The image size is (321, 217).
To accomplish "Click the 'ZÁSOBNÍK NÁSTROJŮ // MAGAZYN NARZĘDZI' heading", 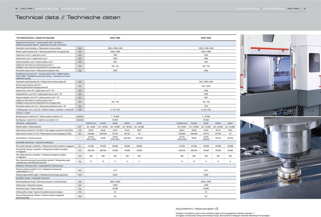I will point(34,143).
